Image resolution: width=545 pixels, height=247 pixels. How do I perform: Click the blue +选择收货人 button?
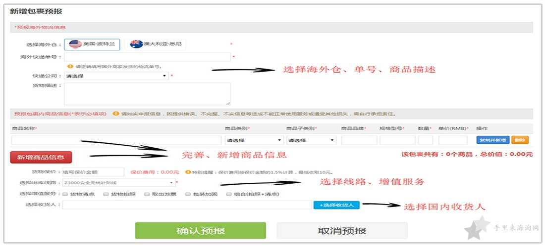tap(336, 205)
